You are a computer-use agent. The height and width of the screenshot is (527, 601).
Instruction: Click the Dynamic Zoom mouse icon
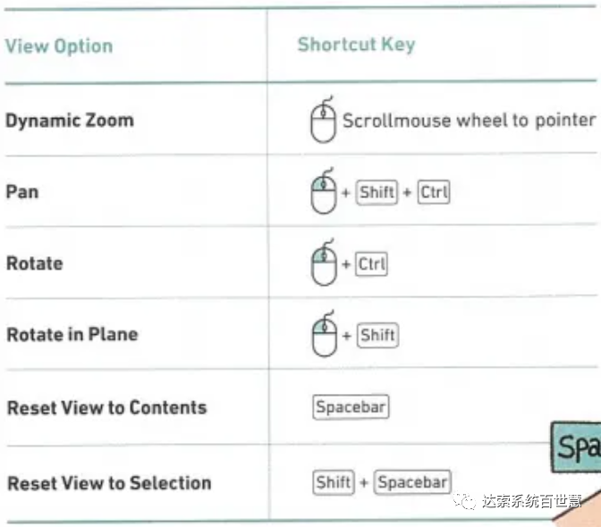tap(323, 120)
